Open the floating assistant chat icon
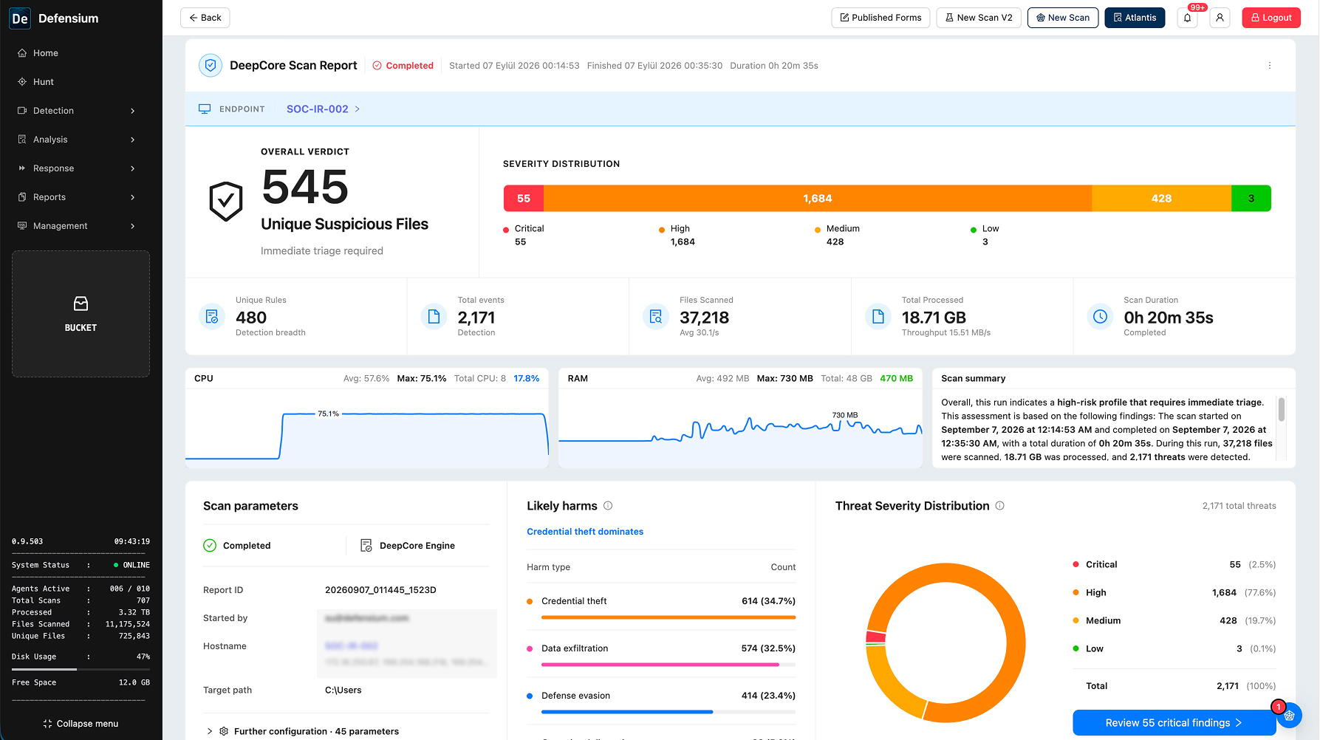The image size is (1320, 740). (x=1289, y=716)
